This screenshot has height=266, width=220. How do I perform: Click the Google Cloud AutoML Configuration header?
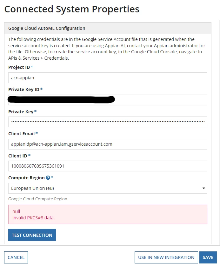coord(47,28)
